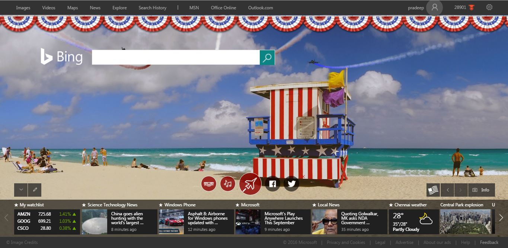Open Microsoft's Play Anywhere article
The width and height of the screenshot is (508, 248).
click(284, 218)
